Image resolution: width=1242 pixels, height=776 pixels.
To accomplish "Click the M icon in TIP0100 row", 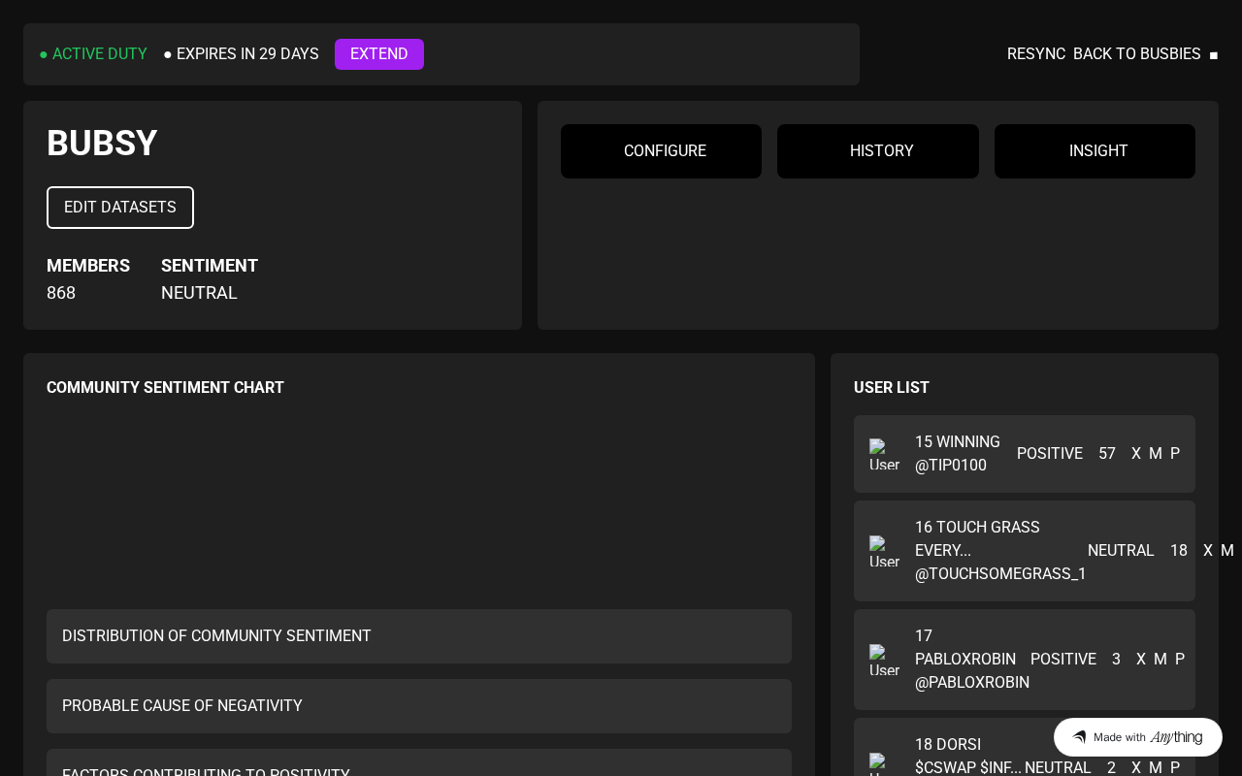I will click(x=1155, y=454).
